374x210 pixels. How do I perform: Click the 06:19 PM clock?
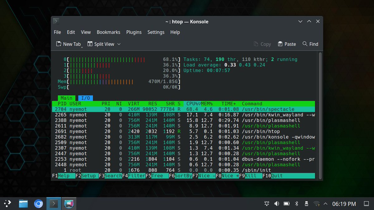pyautogui.click(x=344, y=204)
